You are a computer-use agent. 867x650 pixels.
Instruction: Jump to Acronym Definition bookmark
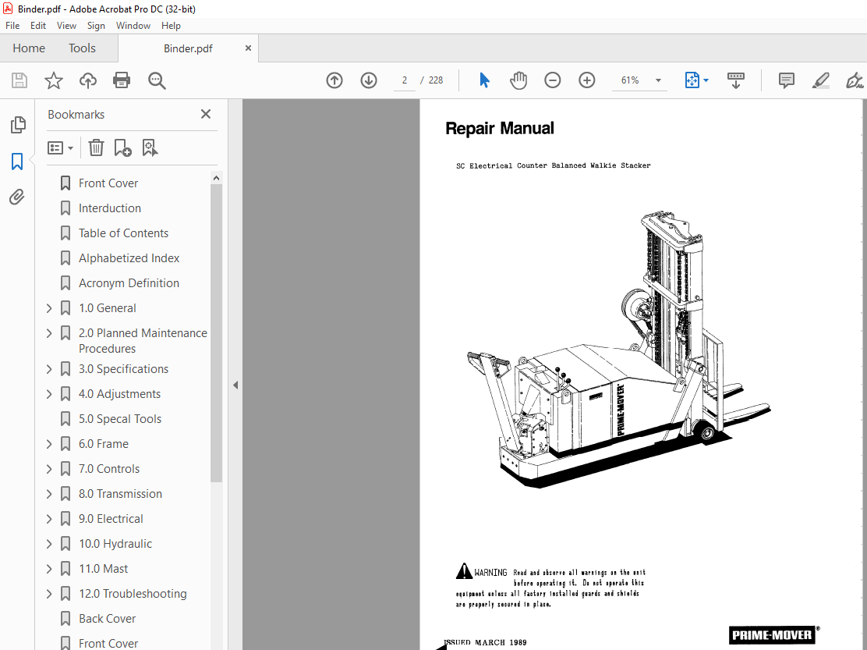tap(129, 282)
